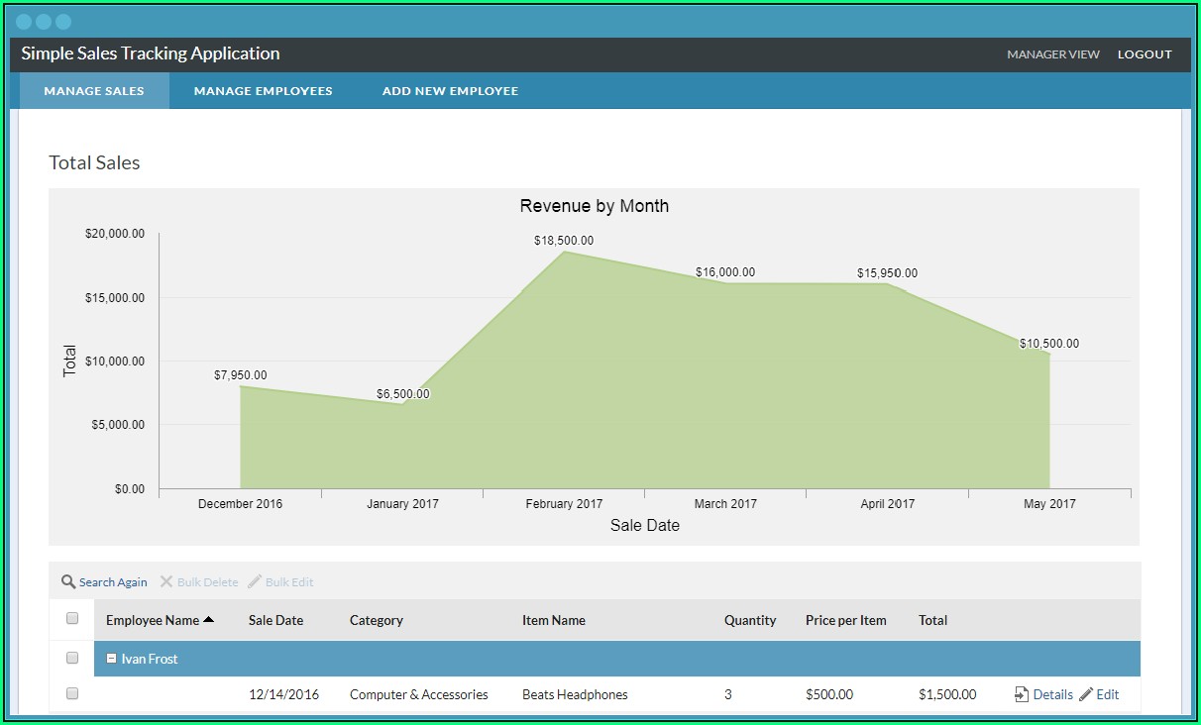Select the Beats Headphones row checkbox
Image resolution: width=1201 pixels, height=725 pixels.
click(72, 694)
